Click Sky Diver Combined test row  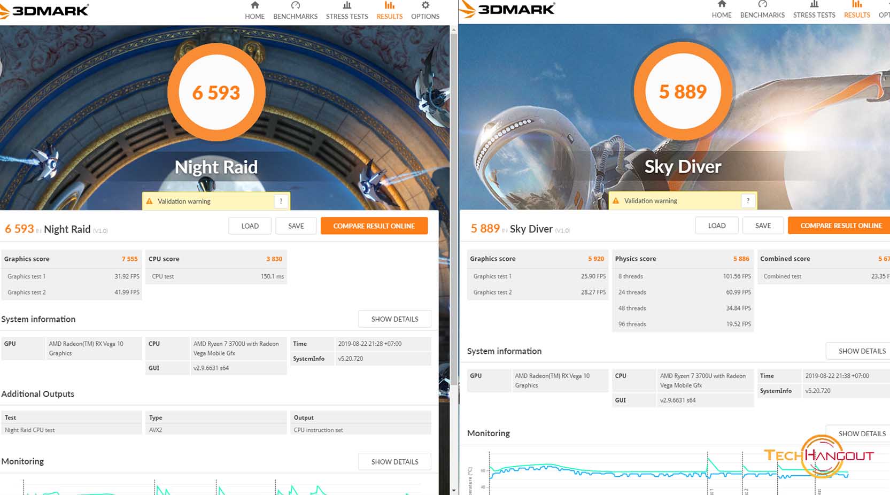point(824,276)
